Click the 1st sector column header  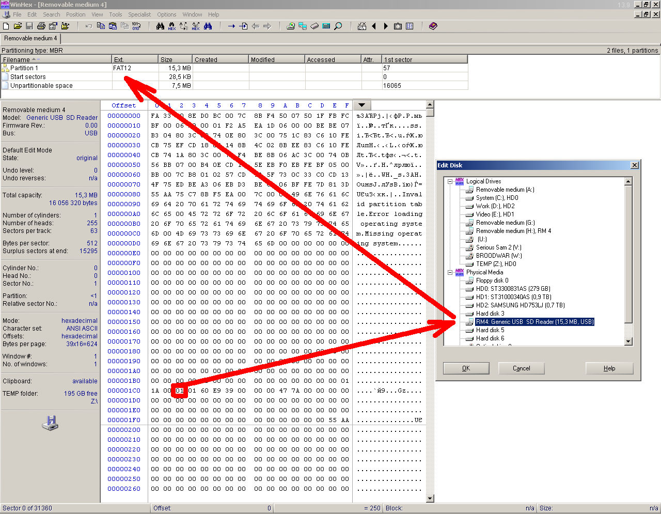[x=424, y=59]
